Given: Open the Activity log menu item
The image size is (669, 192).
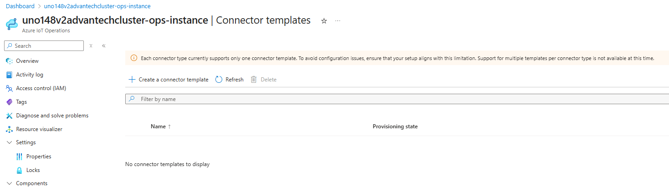Looking at the screenshot, I should pyautogui.click(x=30, y=75).
